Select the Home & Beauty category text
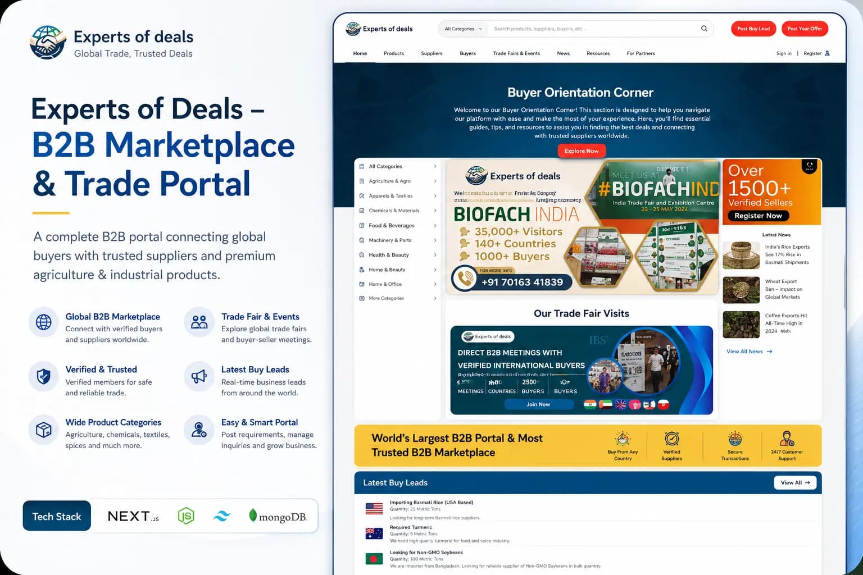863x575 pixels. point(387,270)
